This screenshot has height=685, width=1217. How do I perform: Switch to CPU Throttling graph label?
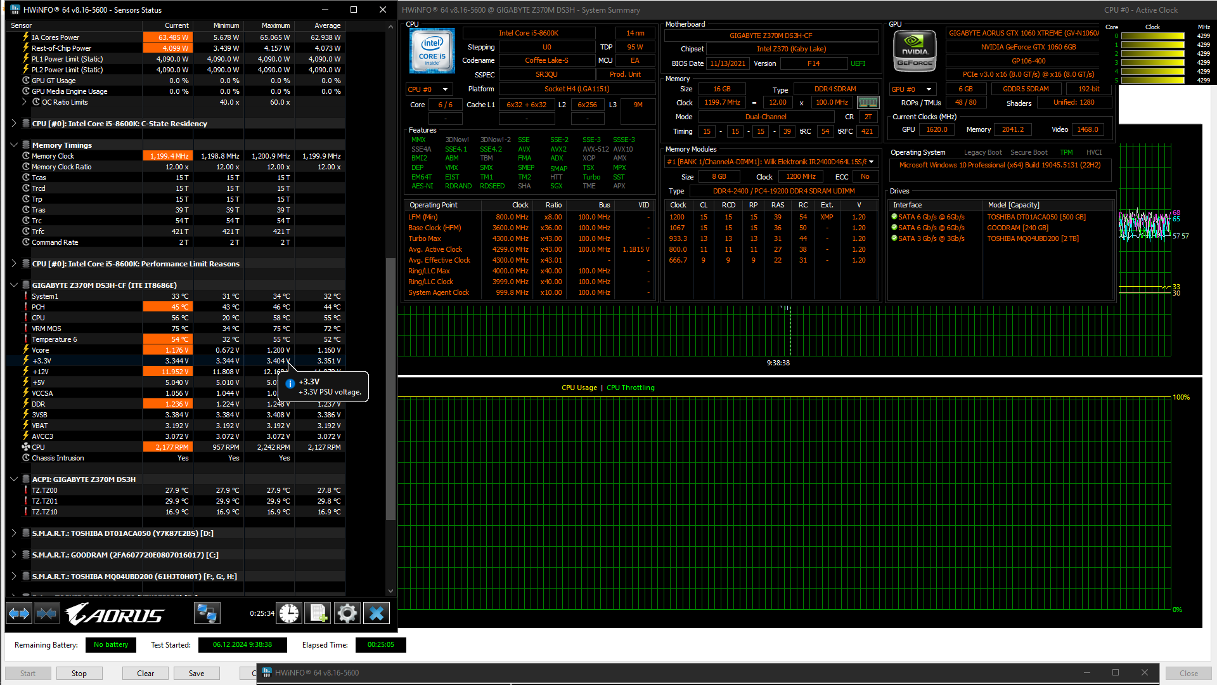click(630, 388)
